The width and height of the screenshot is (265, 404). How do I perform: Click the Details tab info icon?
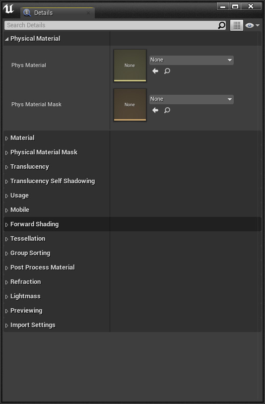[27, 12]
